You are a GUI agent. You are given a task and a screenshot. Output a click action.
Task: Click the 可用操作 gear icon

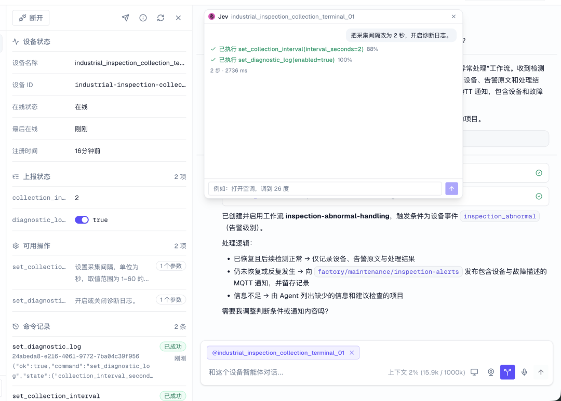tap(16, 246)
